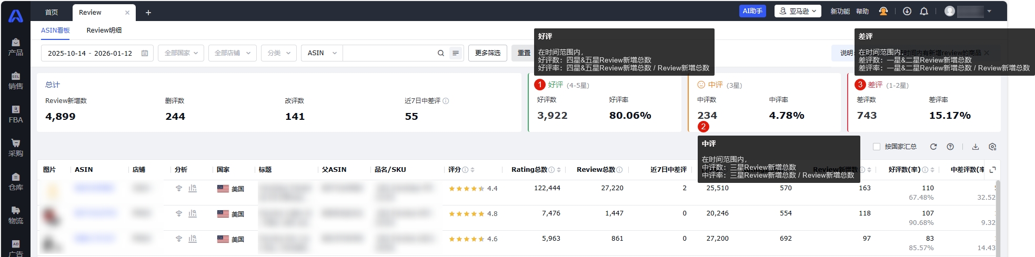
Task: Open the 采购 sidebar section
Action: (16, 148)
